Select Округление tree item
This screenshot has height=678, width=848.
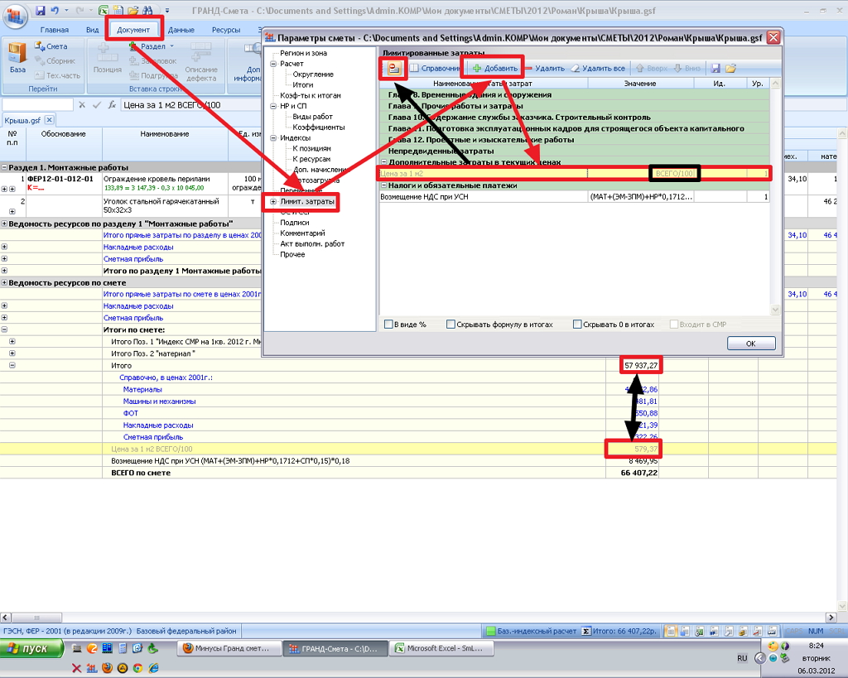[313, 74]
